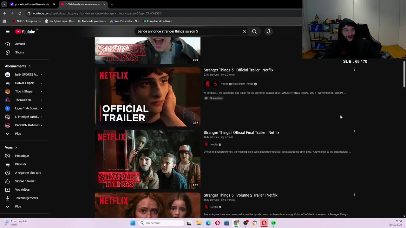Viewport: 406px width, 228px height.
Task: Click 'et Stranger Things' collaborator channel name
Action: (243, 84)
